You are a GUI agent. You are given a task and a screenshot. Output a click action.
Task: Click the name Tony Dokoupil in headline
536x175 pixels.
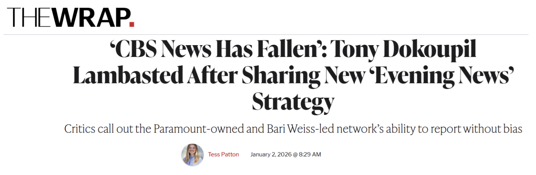[404, 51]
